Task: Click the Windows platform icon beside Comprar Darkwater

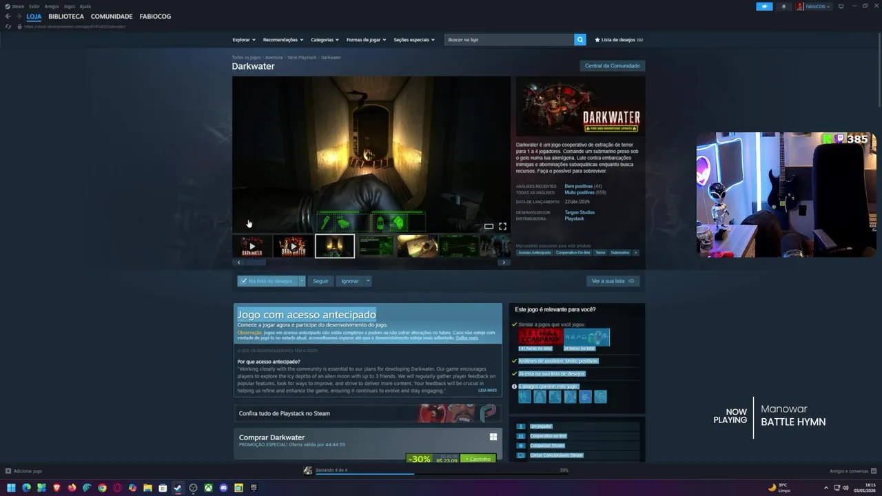Action: click(493, 437)
